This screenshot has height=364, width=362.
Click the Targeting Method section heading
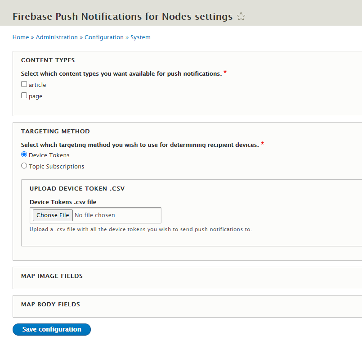pyautogui.click(x=55, y=131)
